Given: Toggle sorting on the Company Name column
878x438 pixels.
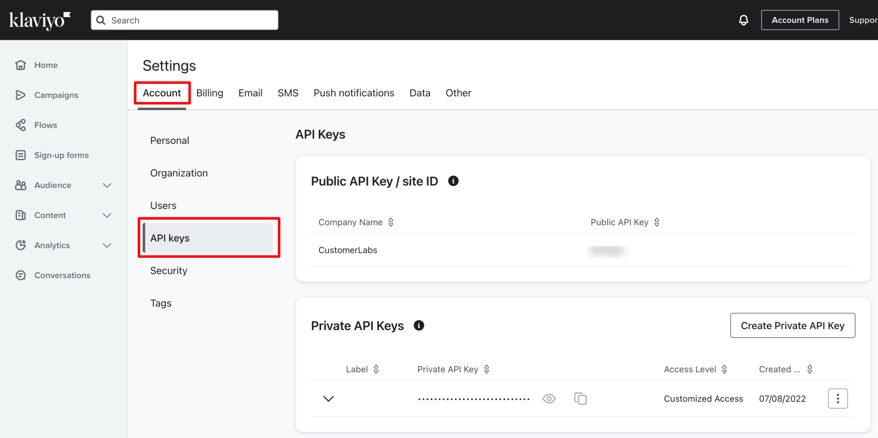Looking at the screenshot, I should [x=391, y=222].
